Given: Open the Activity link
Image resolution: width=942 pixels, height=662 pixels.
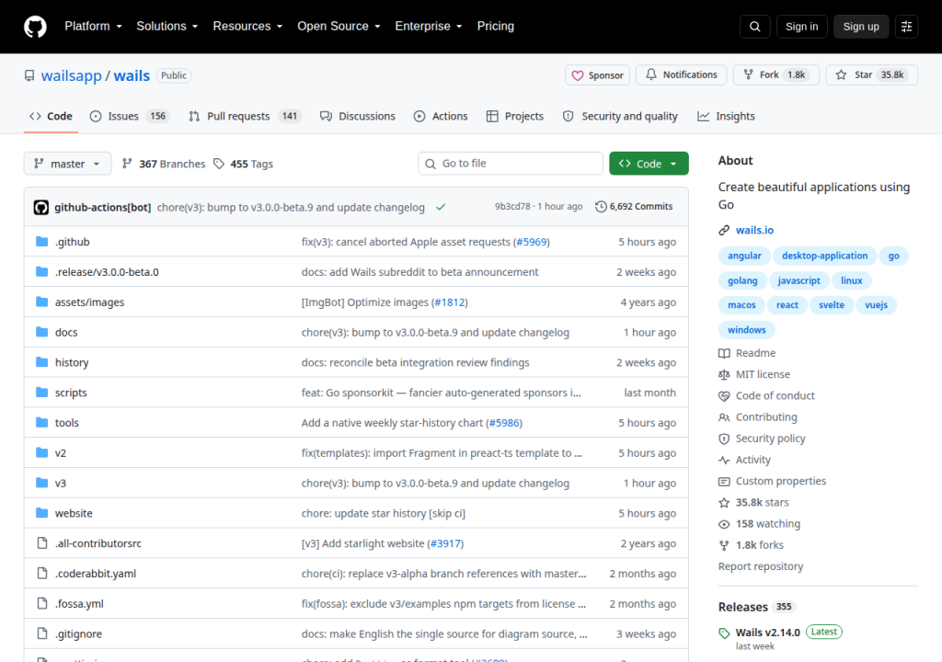Looking at the screenshot, I should click(744, 460).
